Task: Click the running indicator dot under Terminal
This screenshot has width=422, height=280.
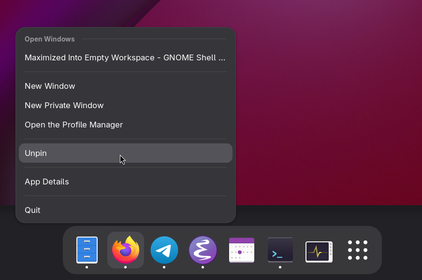Action: pos(280,267)
